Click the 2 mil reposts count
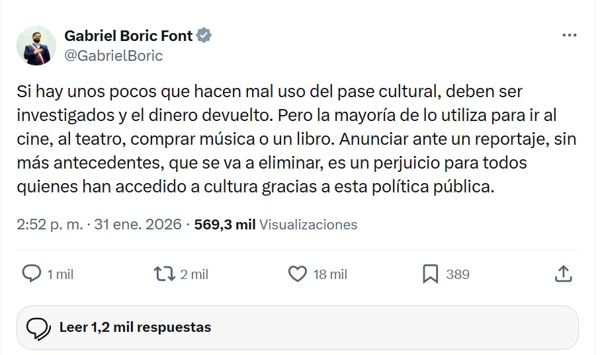The height and width of the screenshot is (355, 600). [x=194, y=274]
